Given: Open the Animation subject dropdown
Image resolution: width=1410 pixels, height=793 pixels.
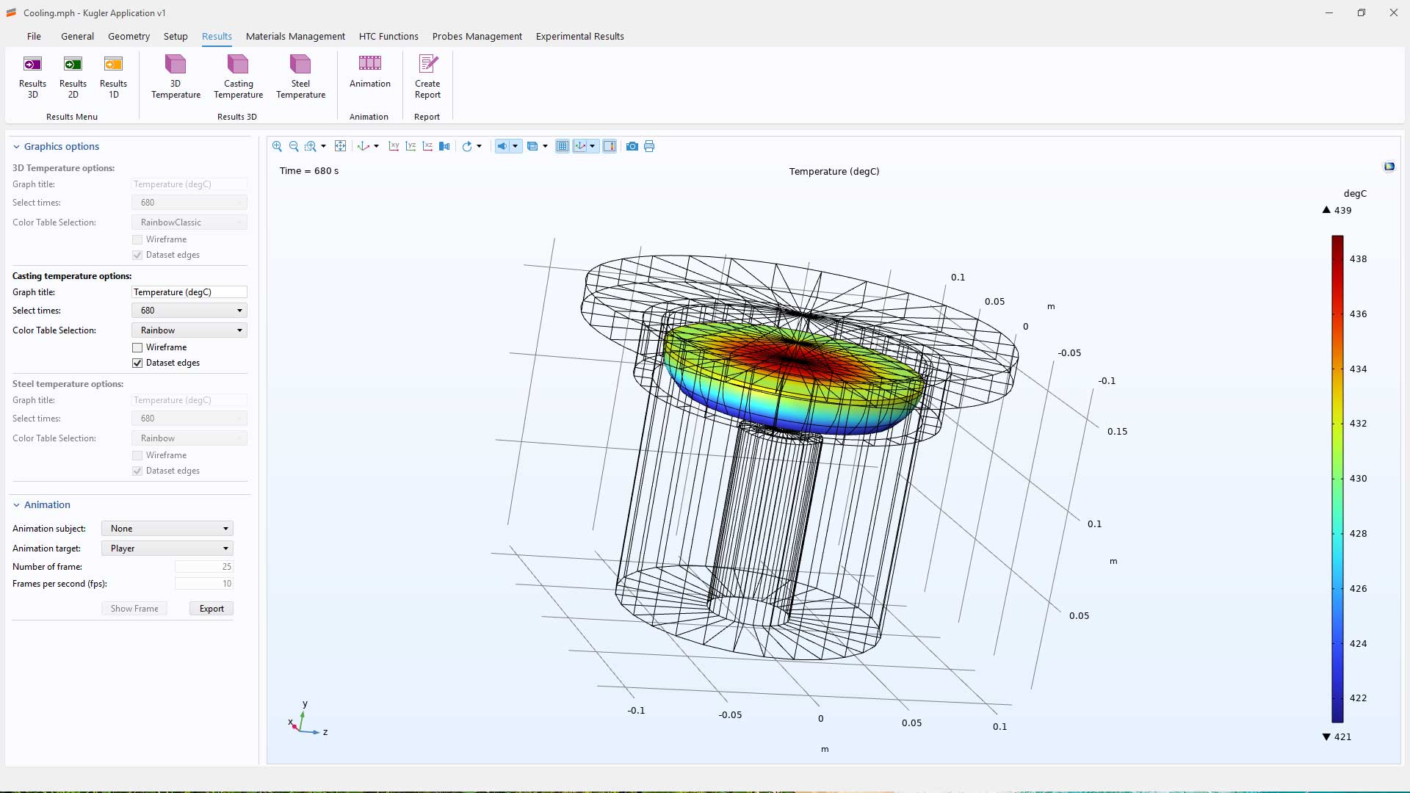Looking at the screenshot, I should (167, 529).
